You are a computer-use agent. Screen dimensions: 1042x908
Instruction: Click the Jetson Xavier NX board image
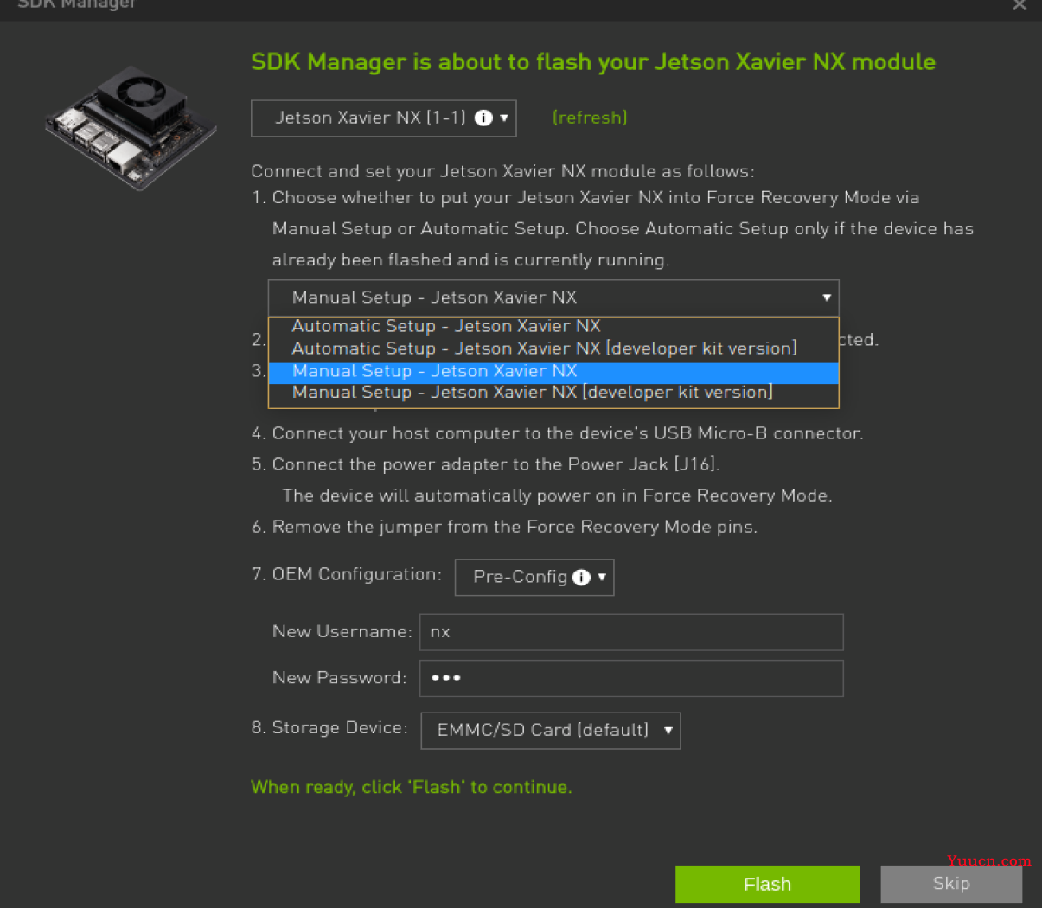(131, 127)
